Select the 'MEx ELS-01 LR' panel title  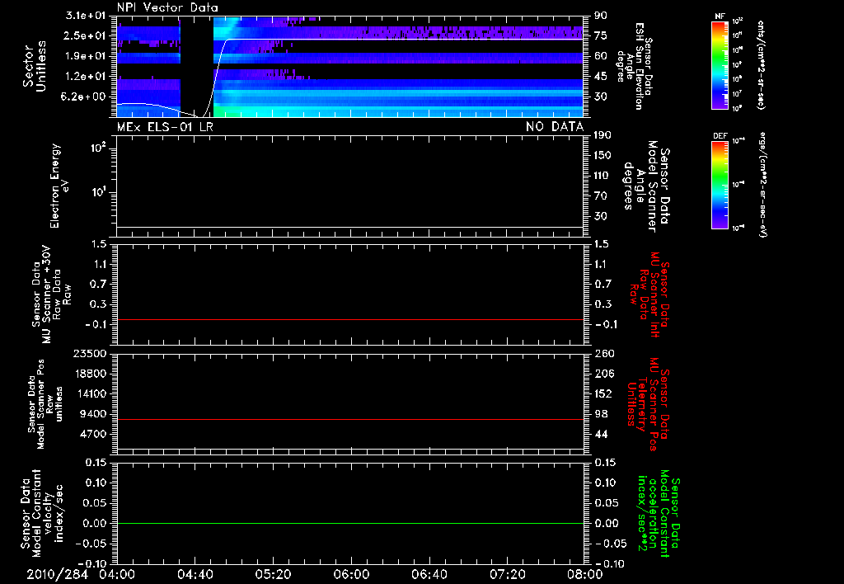point(165,126)
